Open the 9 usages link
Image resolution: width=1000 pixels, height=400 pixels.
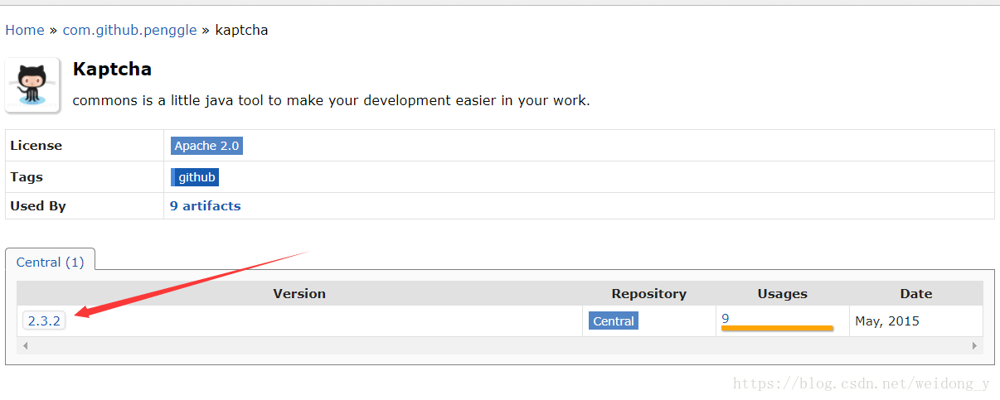(x=726, y=319)
